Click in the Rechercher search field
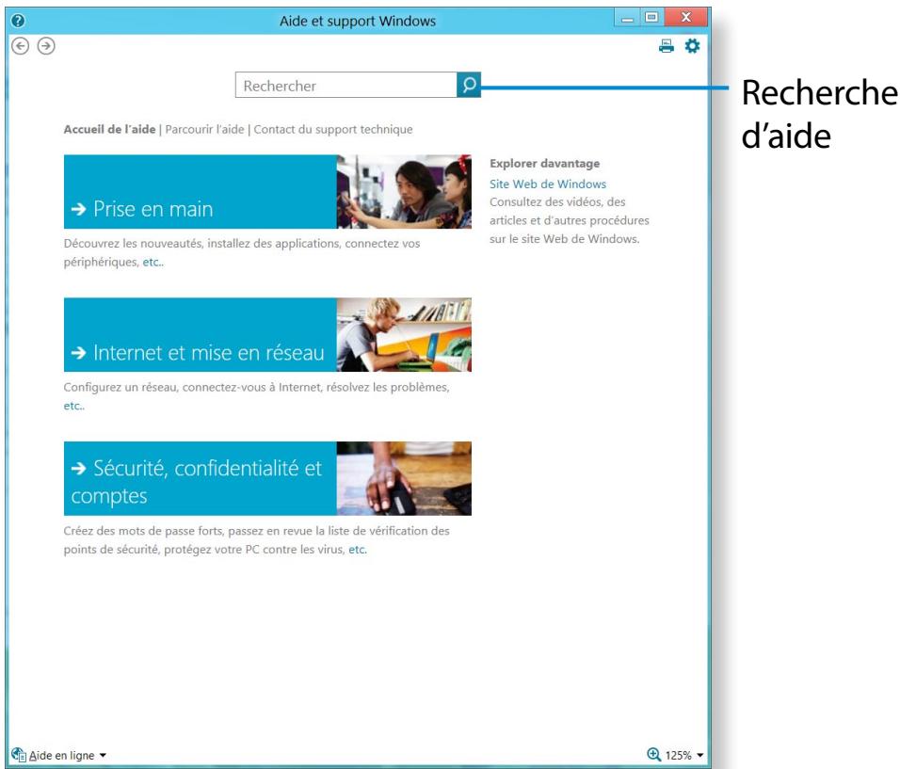Screen dimensions: 900x769 pyautogui.click(x=345, y=86)
